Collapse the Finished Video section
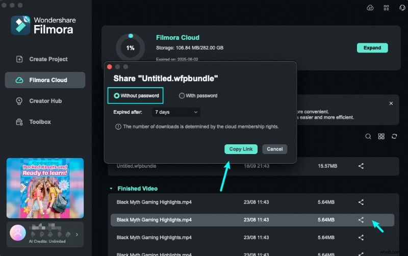The height and width of the screenshot is (256, 408). click(x=112, y=189)
